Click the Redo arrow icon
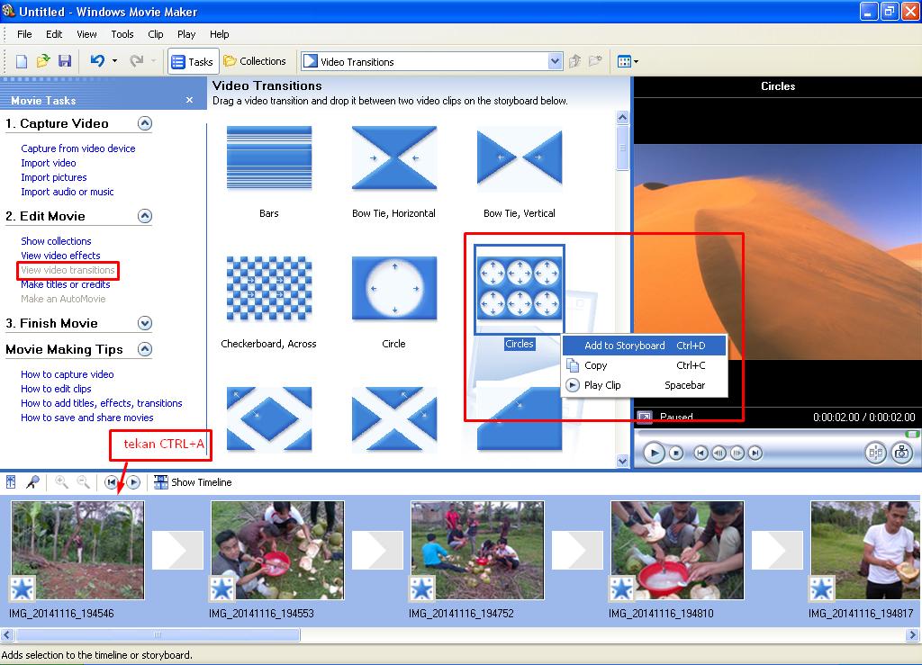The height and width of the screenshot is (665, 922). [x=137, y=60]
